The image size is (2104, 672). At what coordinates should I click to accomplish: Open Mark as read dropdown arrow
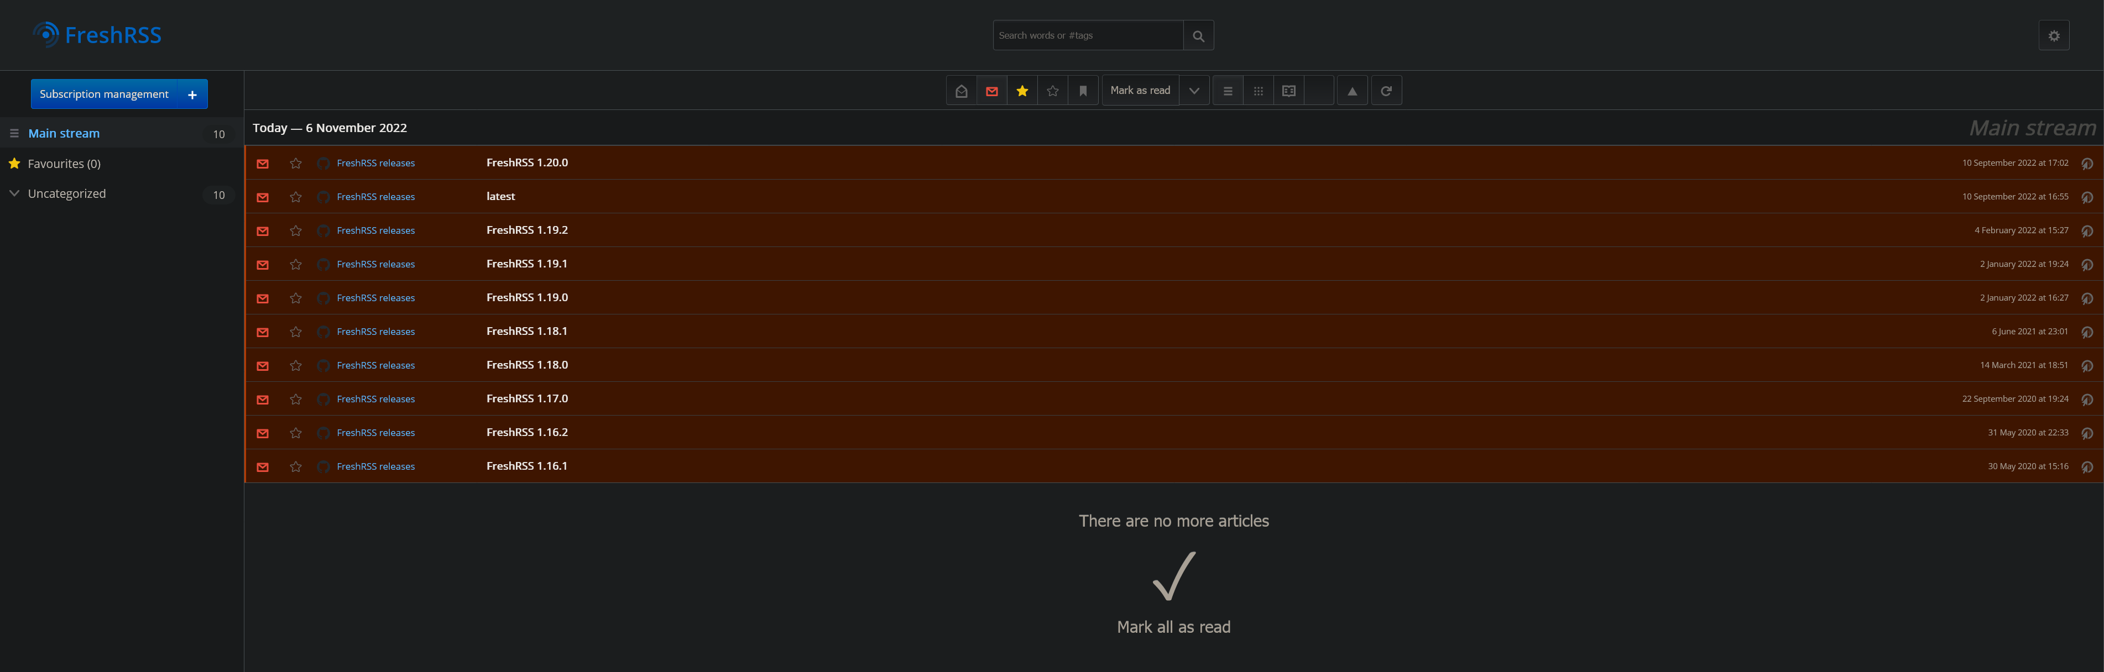pyautogui.click(x=1193, y=91)
